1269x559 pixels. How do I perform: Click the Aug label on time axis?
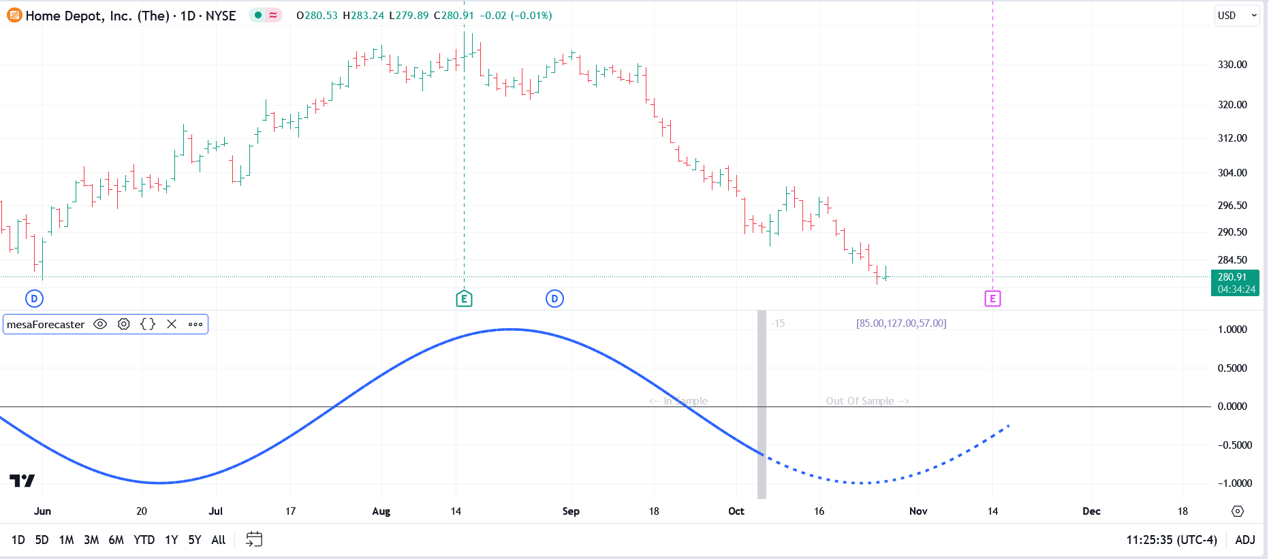click(x=381, y=511)
